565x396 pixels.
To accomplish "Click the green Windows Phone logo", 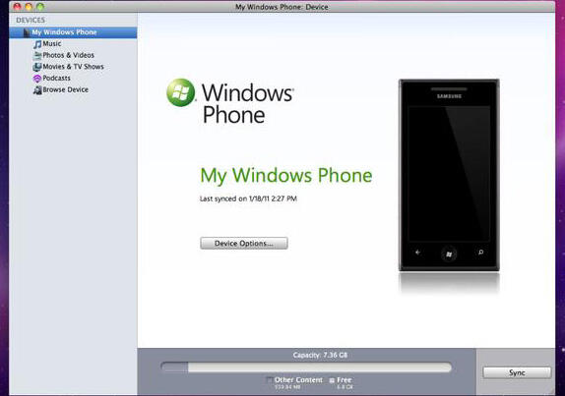I will point(181,92).
